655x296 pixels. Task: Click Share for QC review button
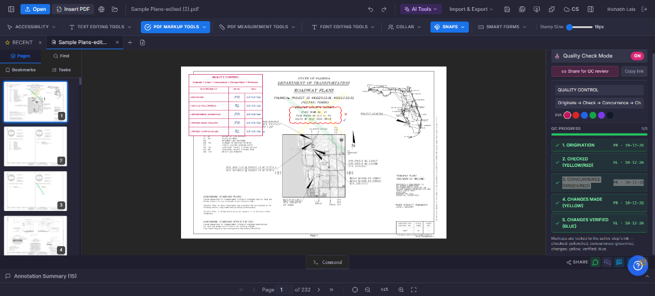[x=585, y=72]
